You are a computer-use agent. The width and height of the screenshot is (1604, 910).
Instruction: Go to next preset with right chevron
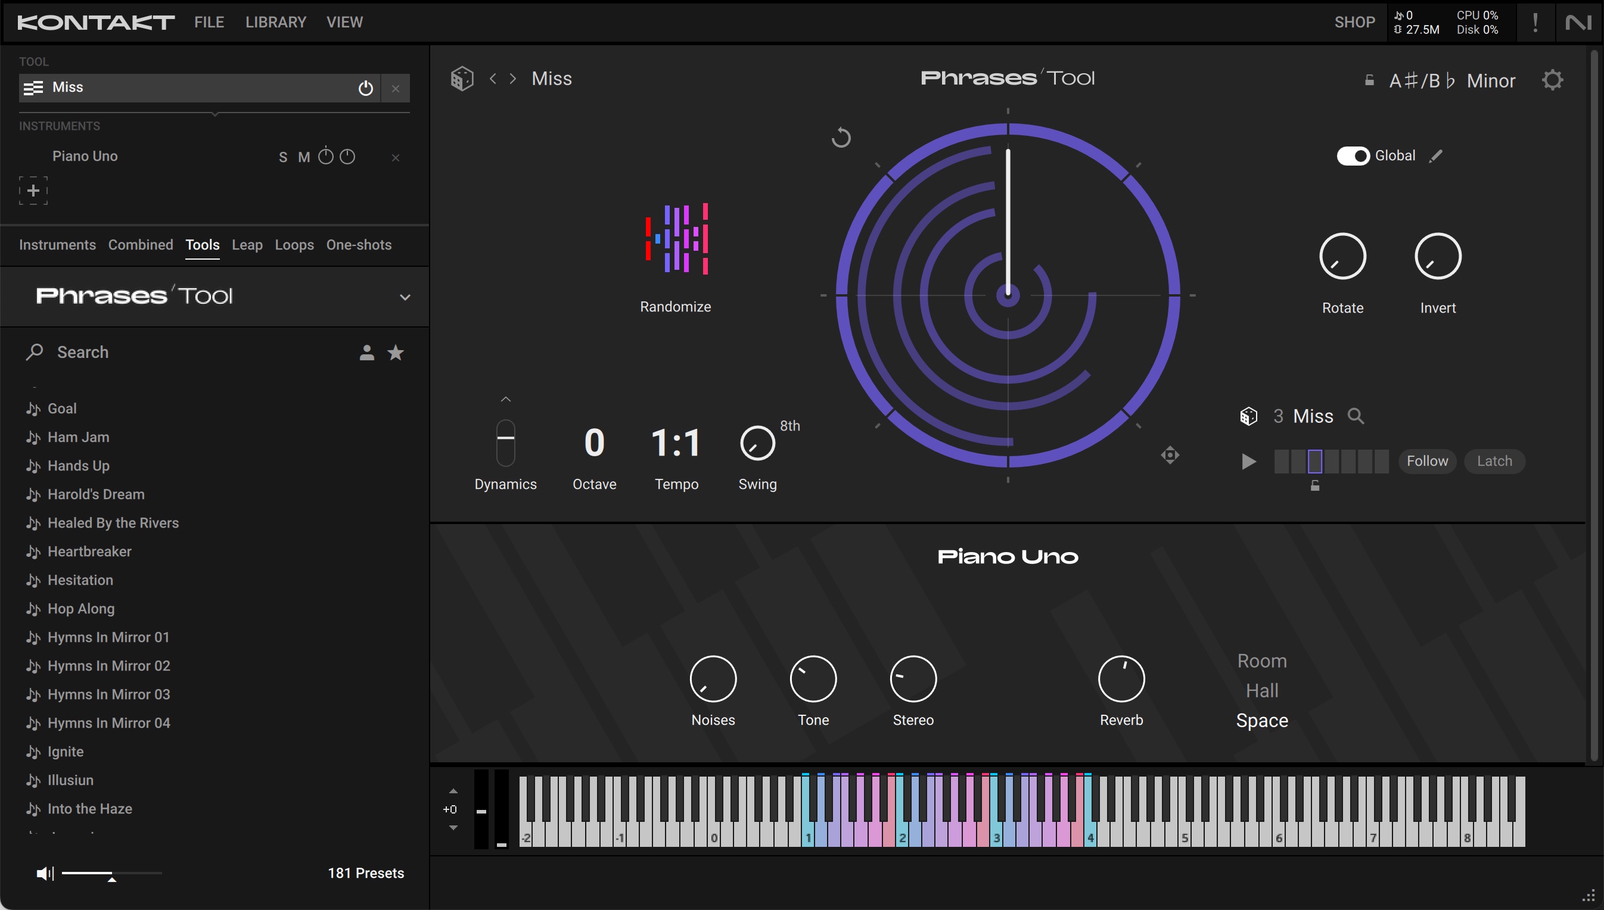tap(512, 79)
